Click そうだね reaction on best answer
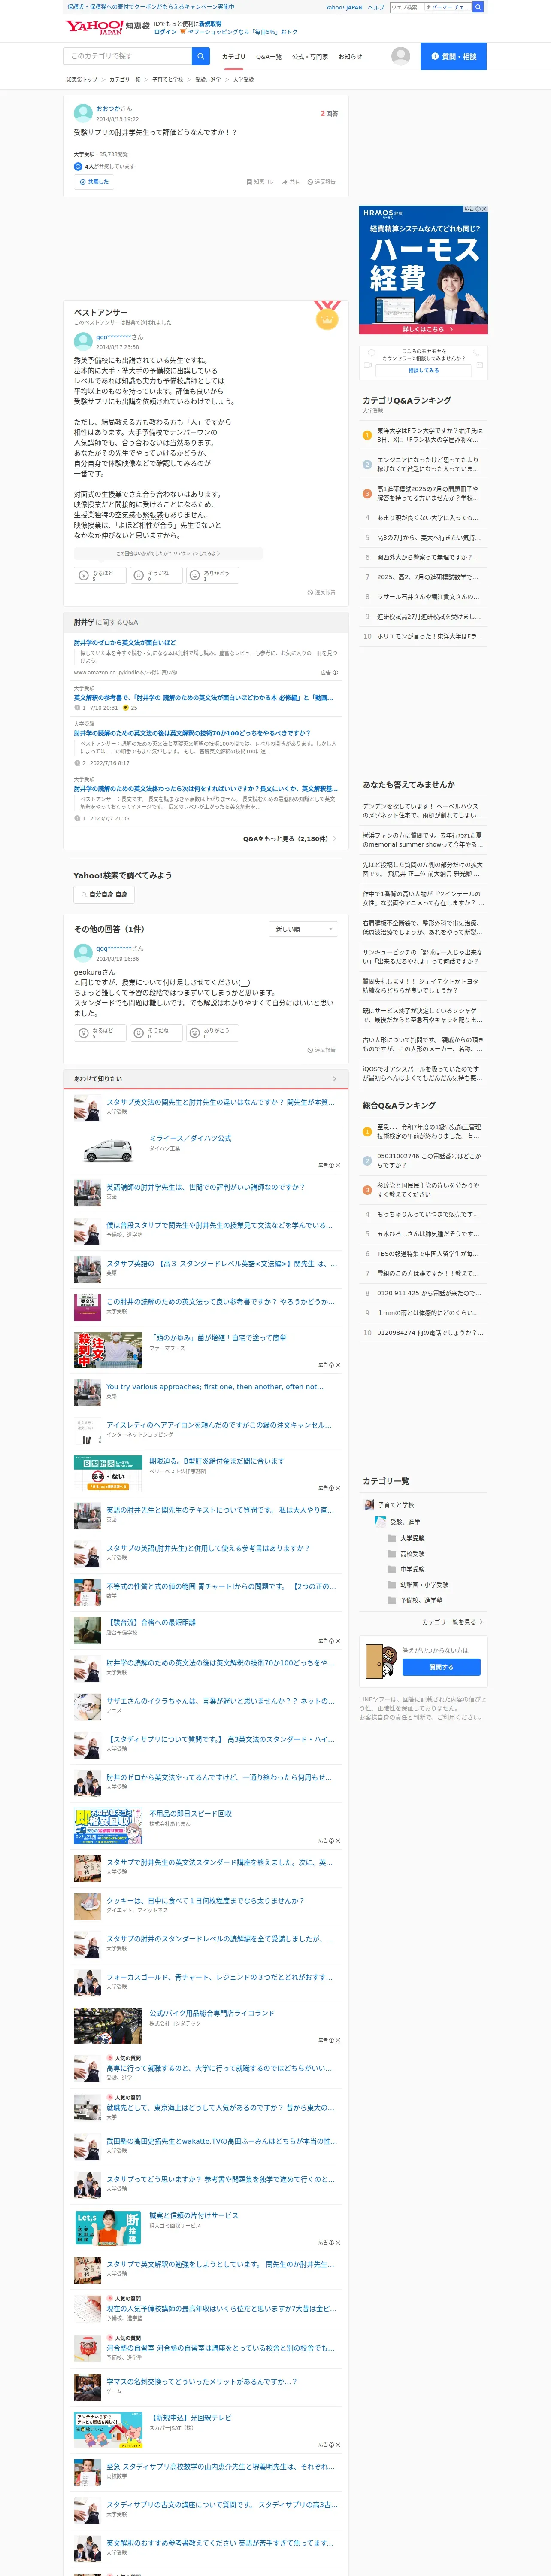This screenshot has width=551, height=2576. coord(156,575)
